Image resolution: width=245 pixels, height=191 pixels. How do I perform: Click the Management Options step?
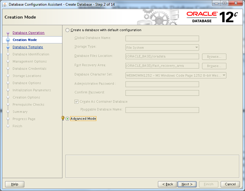coord(30,61)
